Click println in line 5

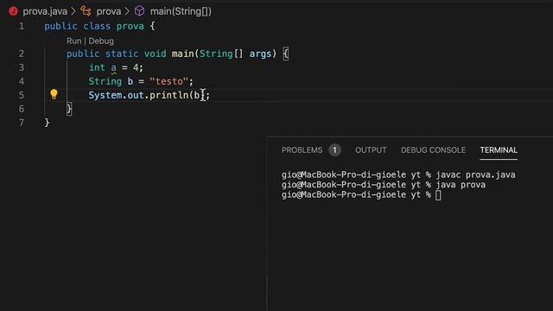(169, 95)
